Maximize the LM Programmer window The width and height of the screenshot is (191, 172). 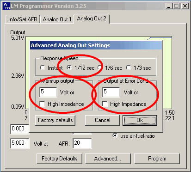point(177,6)
